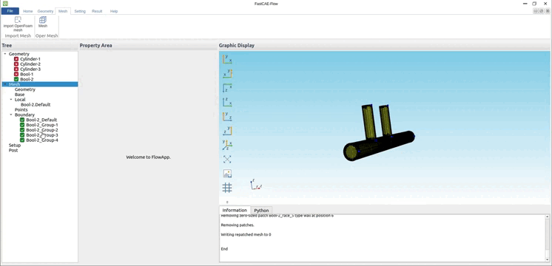Click the 'Writing repatched mesh to 0' log line
The height and width of the screenshot is (266, 552).
[x=246, y=234]
